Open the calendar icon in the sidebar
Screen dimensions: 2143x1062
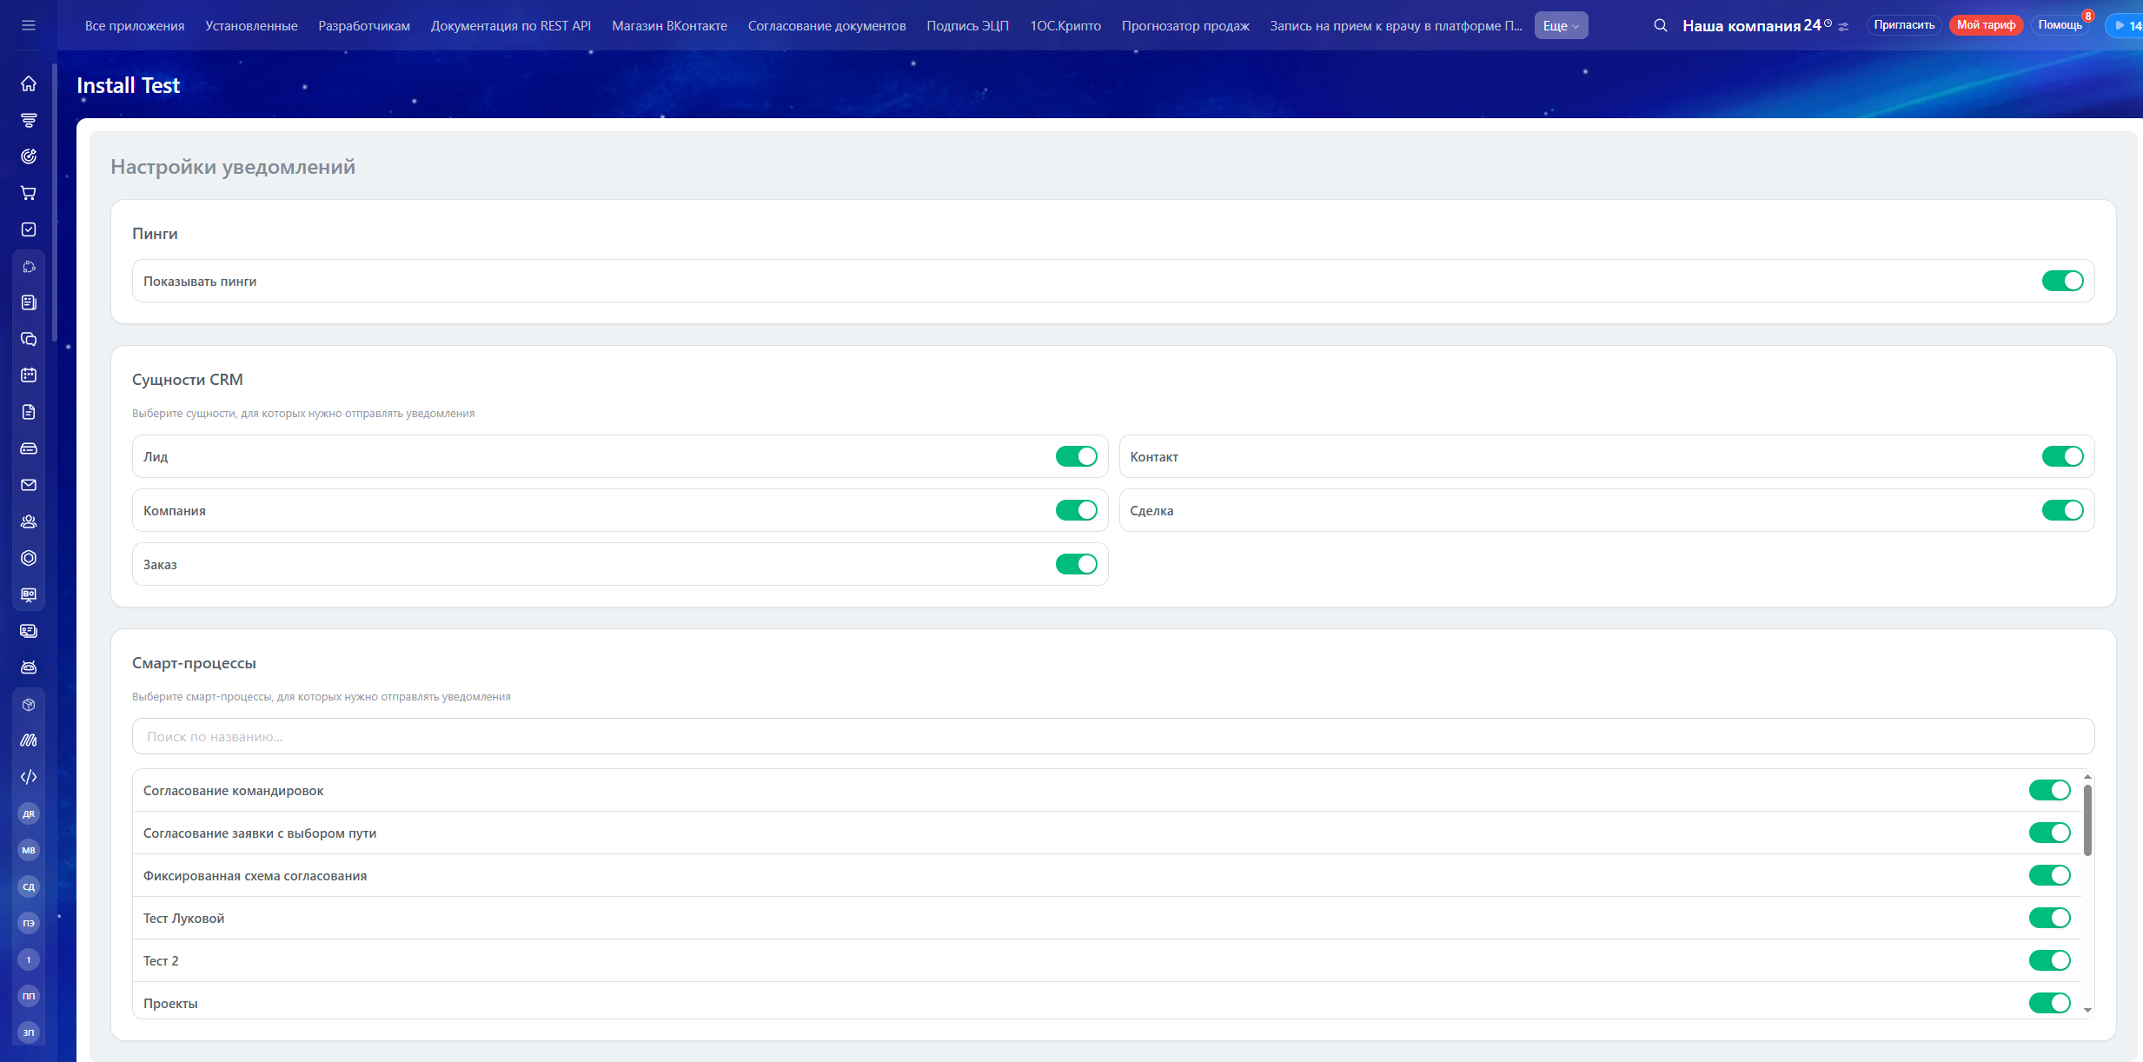[x=29, y=375]
